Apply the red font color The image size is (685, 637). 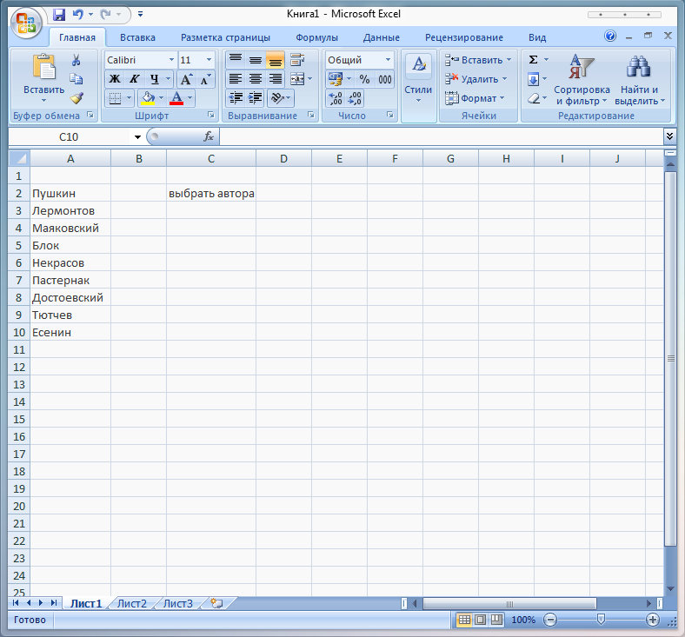point(176,98)
